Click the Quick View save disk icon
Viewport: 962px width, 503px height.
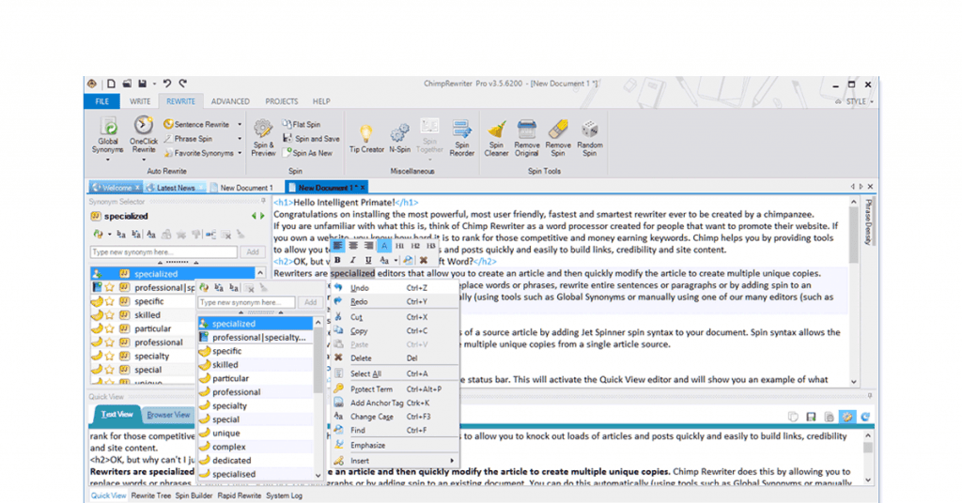(811, 417)
